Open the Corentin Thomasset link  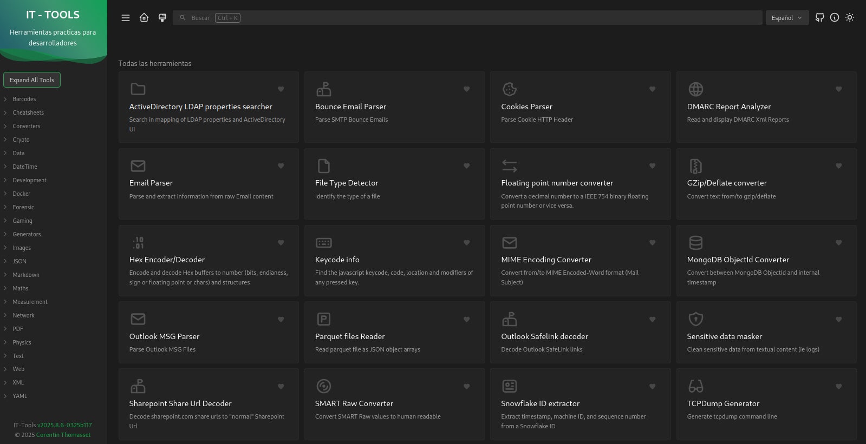[63, 435]
